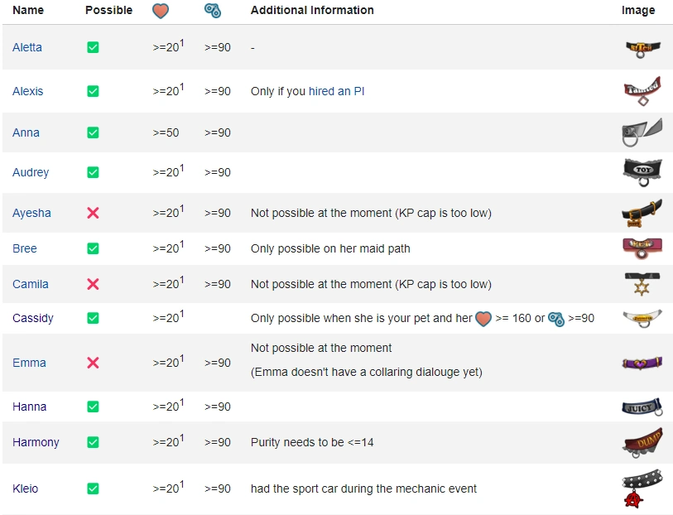Open the Harmony character link

[x=36, y=442]
